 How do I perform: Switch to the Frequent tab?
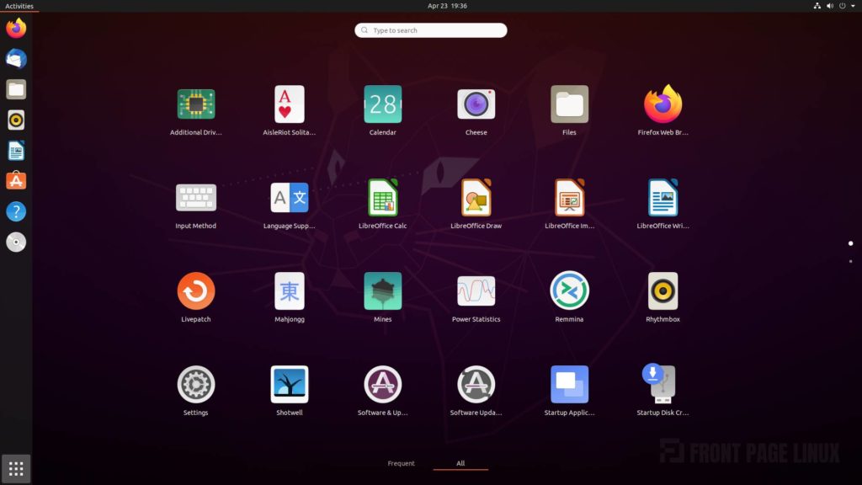pyautogui.click(x=401, y=463)
